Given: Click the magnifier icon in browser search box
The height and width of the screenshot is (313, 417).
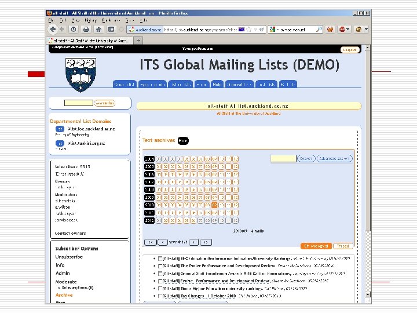Looking at the screenshot, I should 319,30.
